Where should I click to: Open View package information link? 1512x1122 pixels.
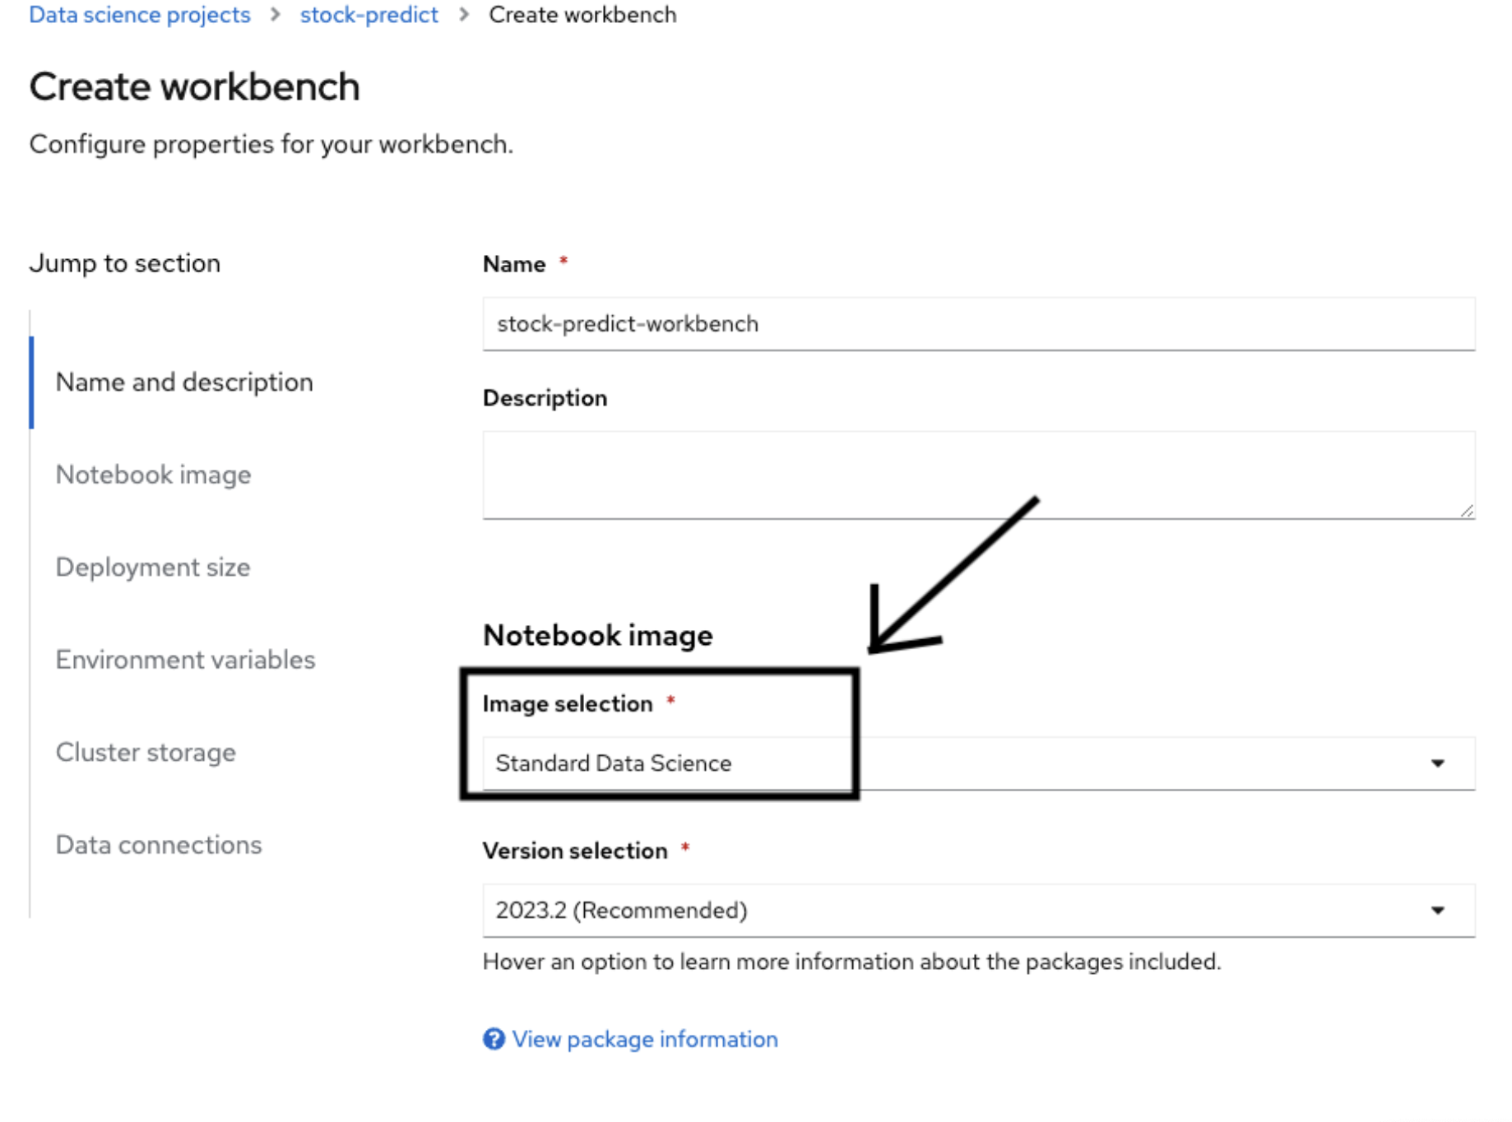pos(644,1039)
